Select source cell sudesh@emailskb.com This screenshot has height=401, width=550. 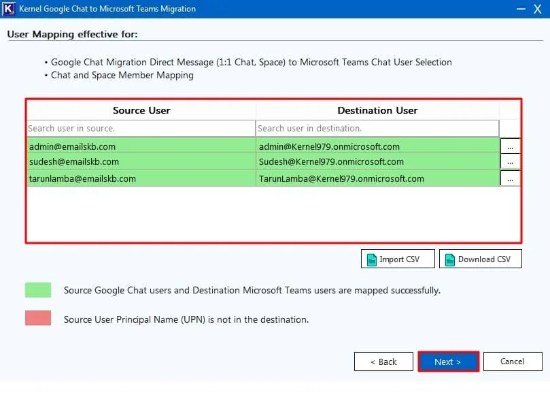tap(141, 161)
